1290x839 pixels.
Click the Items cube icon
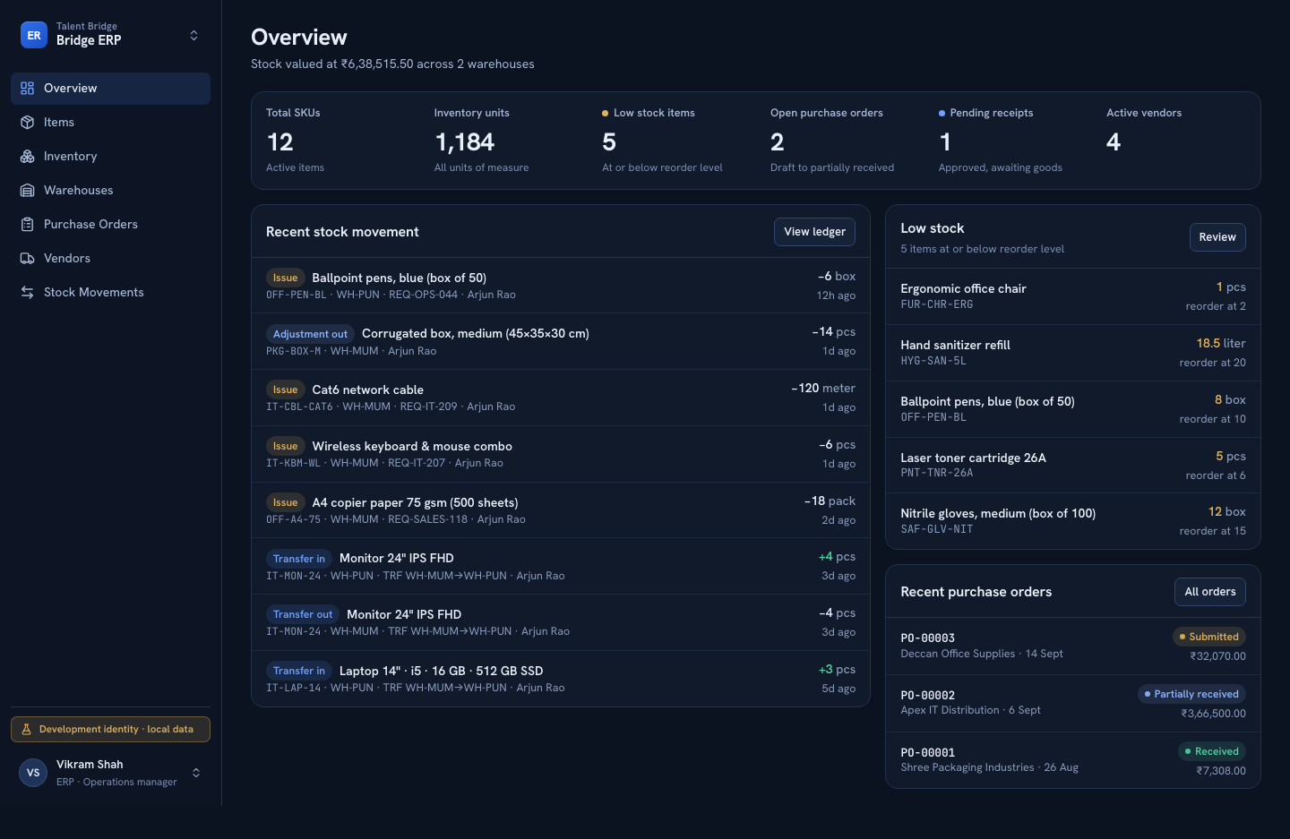[27, 122]
